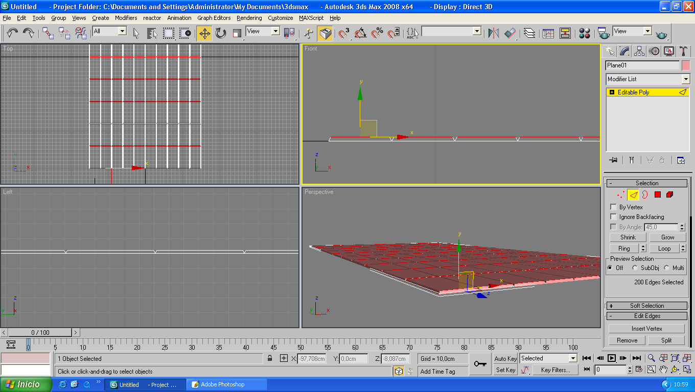The image size is (695, 392).
Task: Click the Insert Vertex button
Action: pos(647,329)
